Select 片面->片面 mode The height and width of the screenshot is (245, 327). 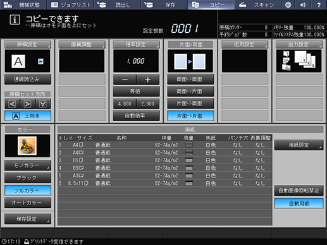[190, 116]
